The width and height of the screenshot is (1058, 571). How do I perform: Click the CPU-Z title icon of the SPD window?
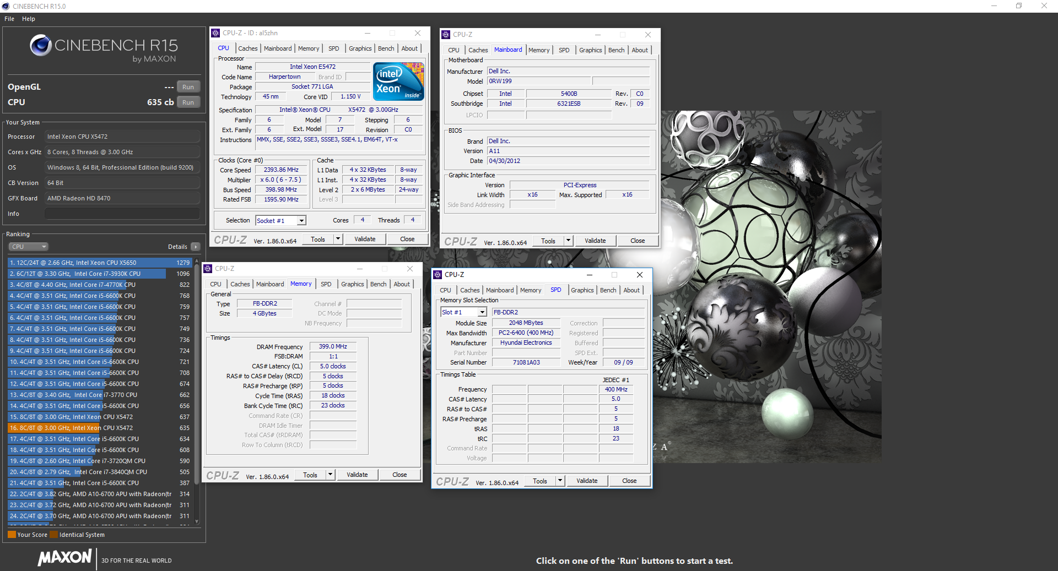coord(438,275)
